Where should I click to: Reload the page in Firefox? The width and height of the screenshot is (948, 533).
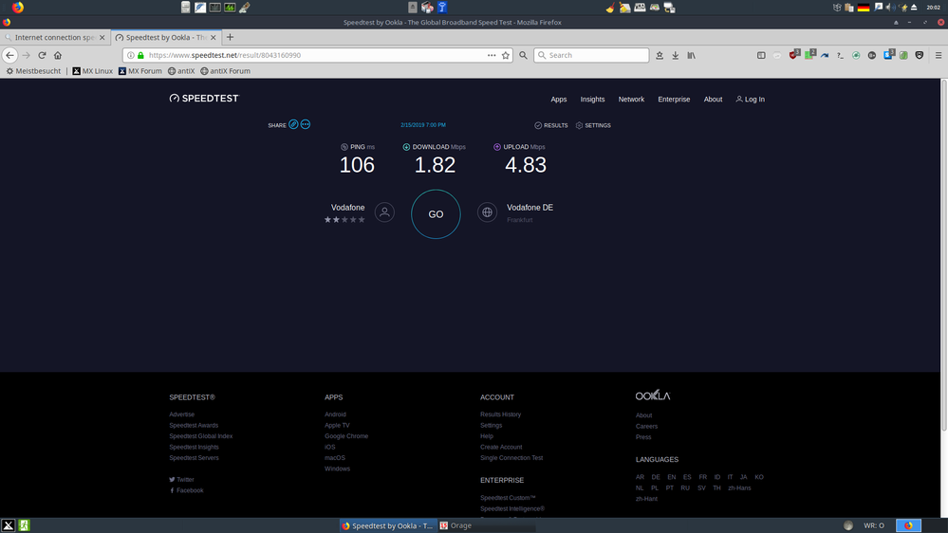[x=42, y=55]
